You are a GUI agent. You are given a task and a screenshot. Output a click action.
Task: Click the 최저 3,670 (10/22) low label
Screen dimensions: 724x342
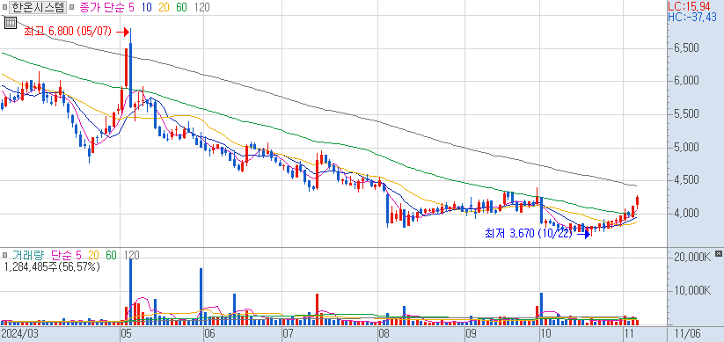[528, 234]
